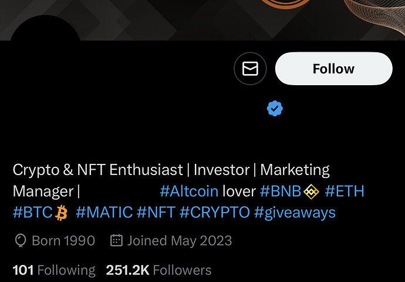
Task: Open the #CRYPTO hashtag link
Action: pyautogui.click(x=215, y=213)
